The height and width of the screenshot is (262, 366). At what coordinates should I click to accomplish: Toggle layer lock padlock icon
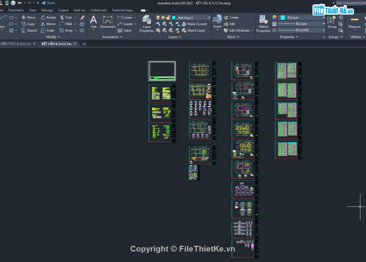pos(168,18)
